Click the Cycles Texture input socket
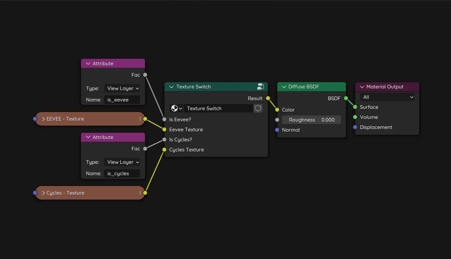This screenshot has height=259, width=451. [x=164, y=149]
